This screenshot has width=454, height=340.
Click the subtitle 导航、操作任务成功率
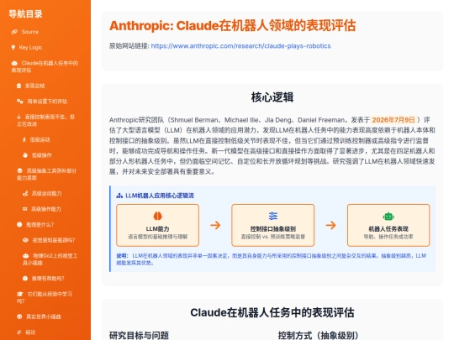pyautogui.click(x=388, y=237)
